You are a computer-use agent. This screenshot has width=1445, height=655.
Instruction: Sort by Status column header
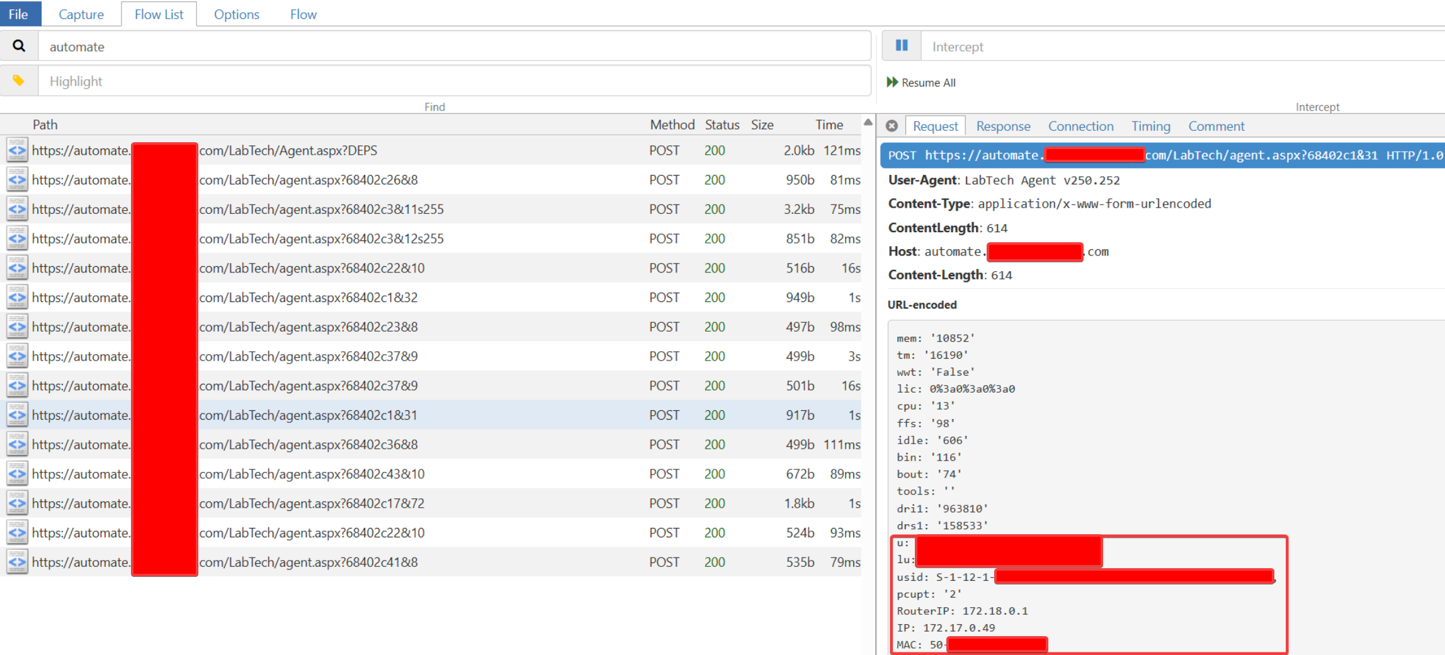pyautogui.click(x=722, y=125)
